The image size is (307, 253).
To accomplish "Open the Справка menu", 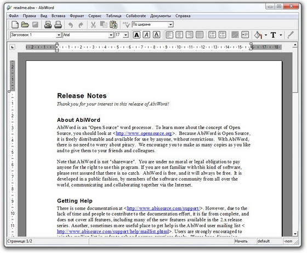I will click(x=183, y=16).
